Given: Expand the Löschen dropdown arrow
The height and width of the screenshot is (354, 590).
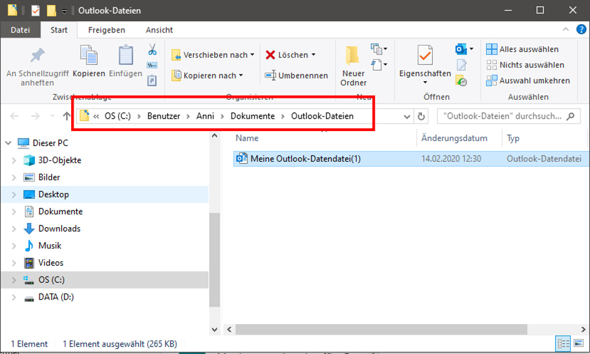Looking at the screenshot, I should coord(313,55).
